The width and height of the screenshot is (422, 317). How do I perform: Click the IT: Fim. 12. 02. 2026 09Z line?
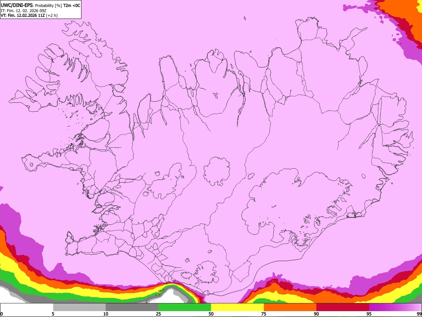tap(23, 11)
